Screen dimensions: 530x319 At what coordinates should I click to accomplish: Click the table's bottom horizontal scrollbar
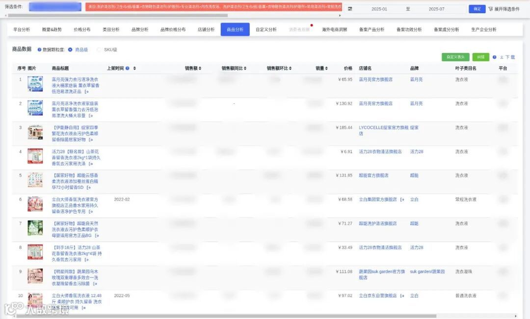click(x=226, y=316)
